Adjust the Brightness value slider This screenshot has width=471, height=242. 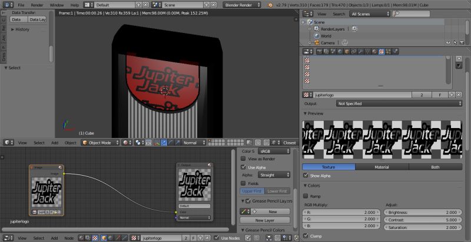pyautogui.click(x=423, y=213)
